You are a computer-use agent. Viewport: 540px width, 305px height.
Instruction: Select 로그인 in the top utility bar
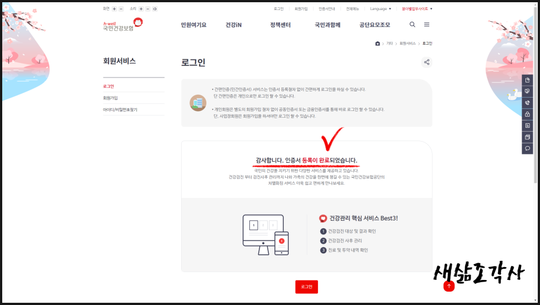[278, 9]
